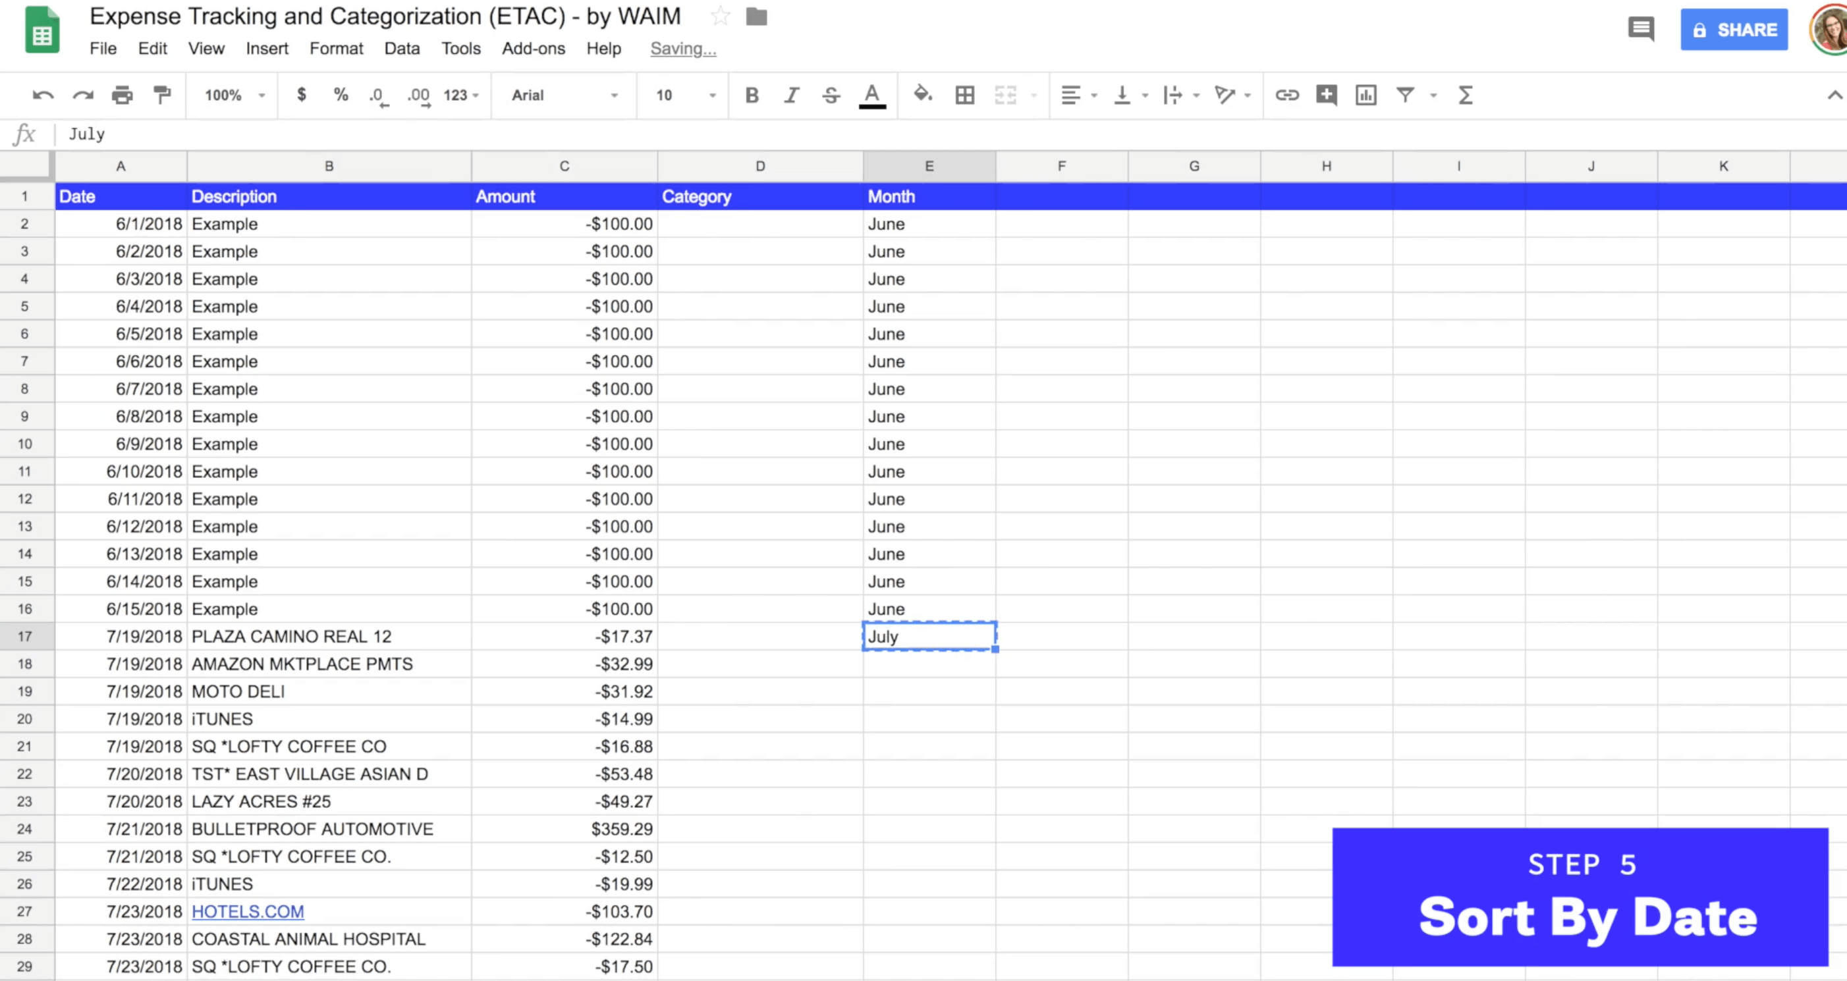Click the functions sigma icon
The height and width of the screenshot is (981, 1847).
click(x=1465, y=95)
